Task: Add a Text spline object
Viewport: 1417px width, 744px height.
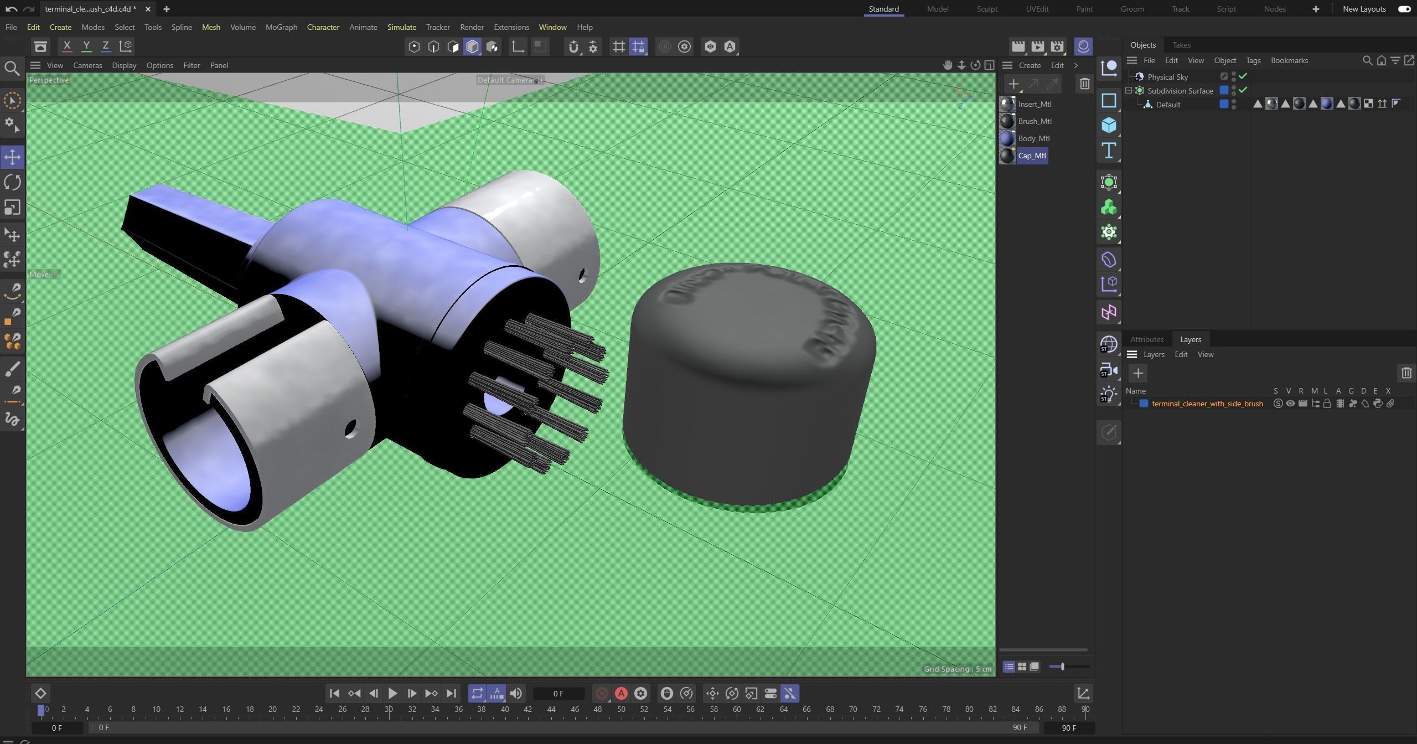Action: point(1109,151)
